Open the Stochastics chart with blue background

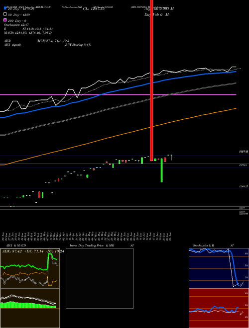219,268
